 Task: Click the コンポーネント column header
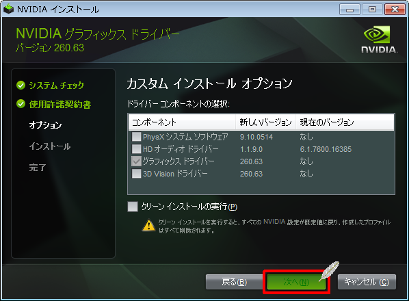pos(182,122)
